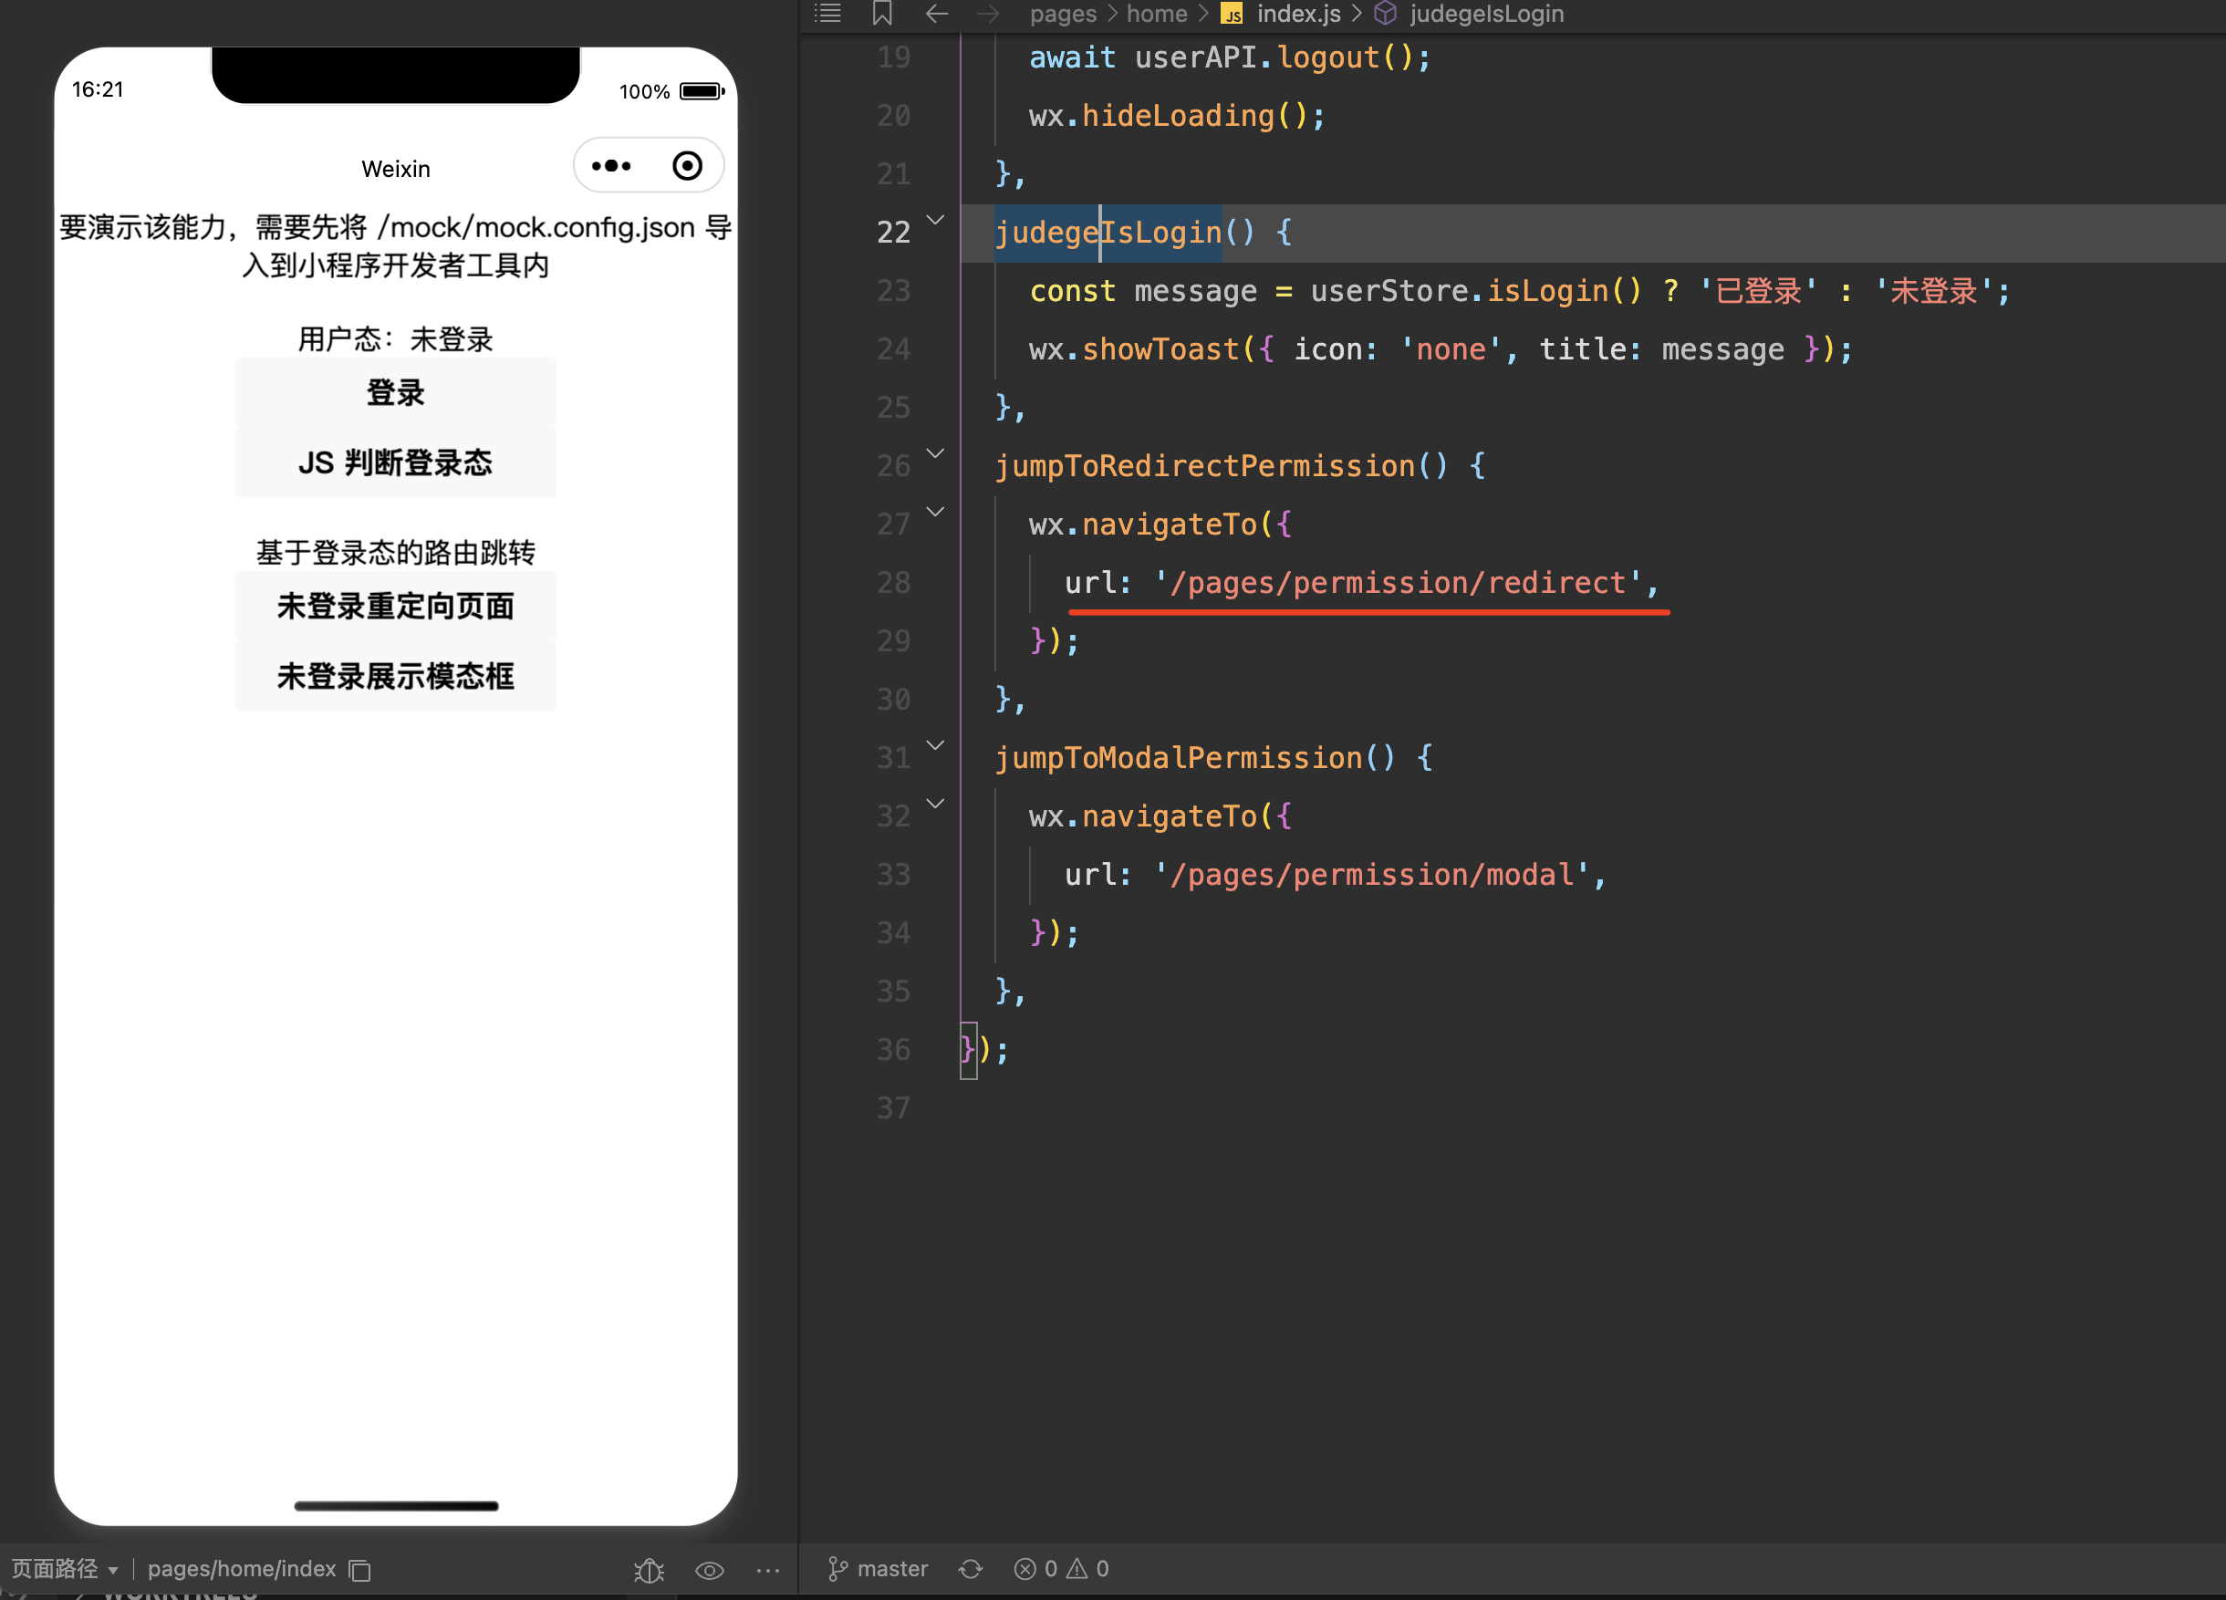Collapse the judegeIsLogin function at line 22
The image size is (2226, 1600).
(935, 220)
